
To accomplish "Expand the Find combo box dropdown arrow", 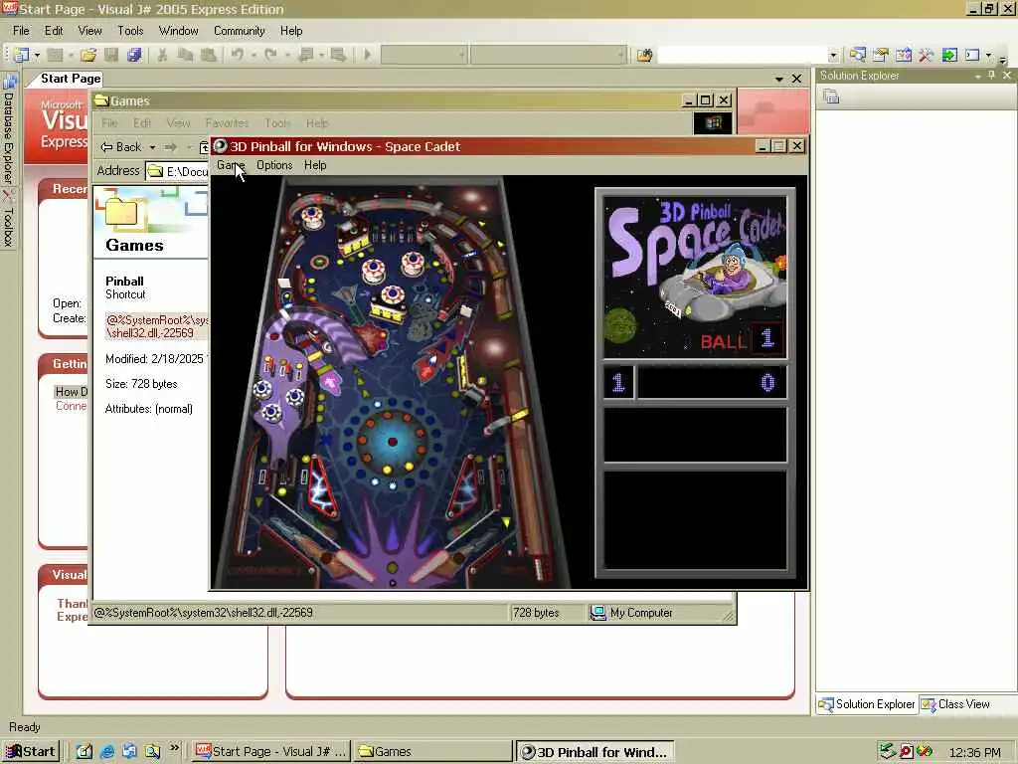I will pyautogui.click(x=834, y=56).
